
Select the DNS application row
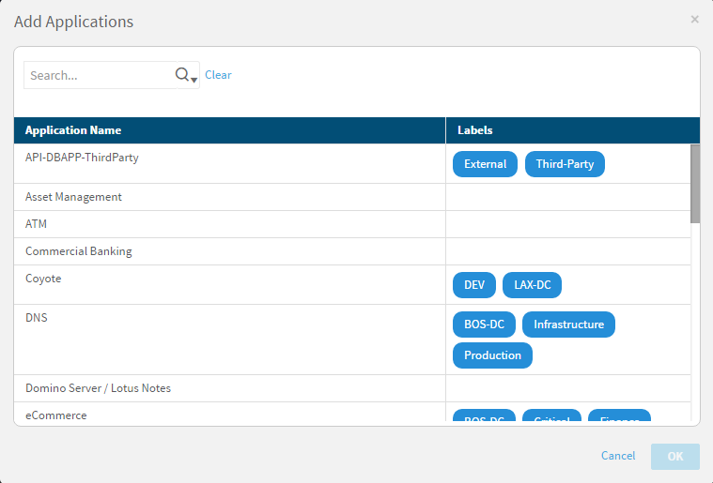coord(37,318)
